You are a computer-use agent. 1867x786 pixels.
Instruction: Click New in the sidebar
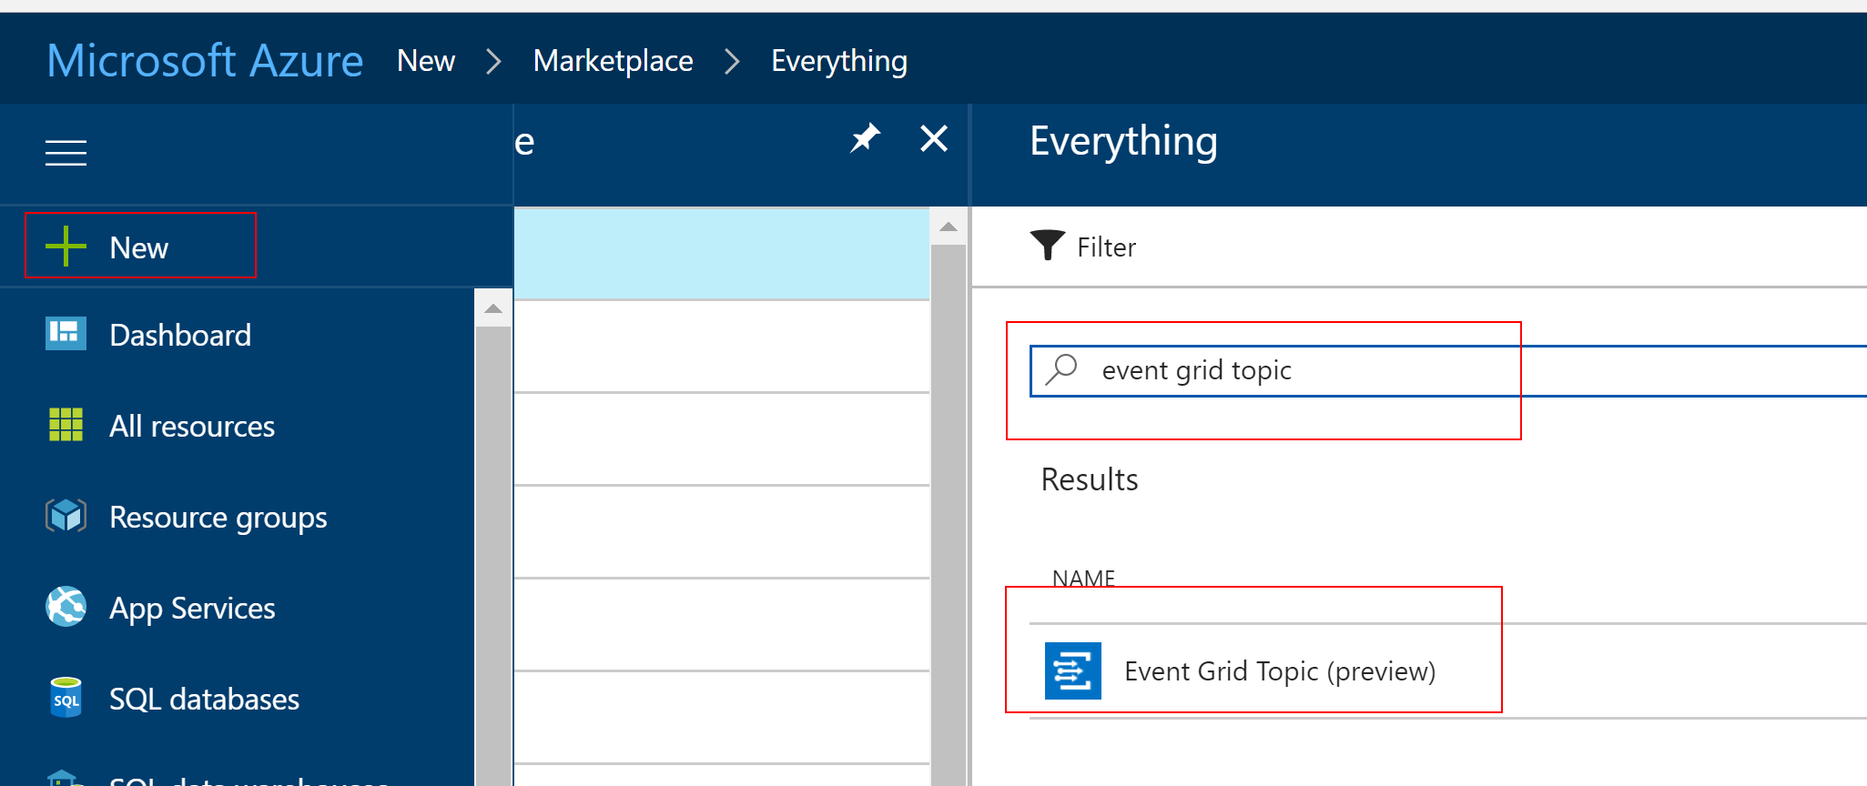pyautogui.click(x=140, y=247)
